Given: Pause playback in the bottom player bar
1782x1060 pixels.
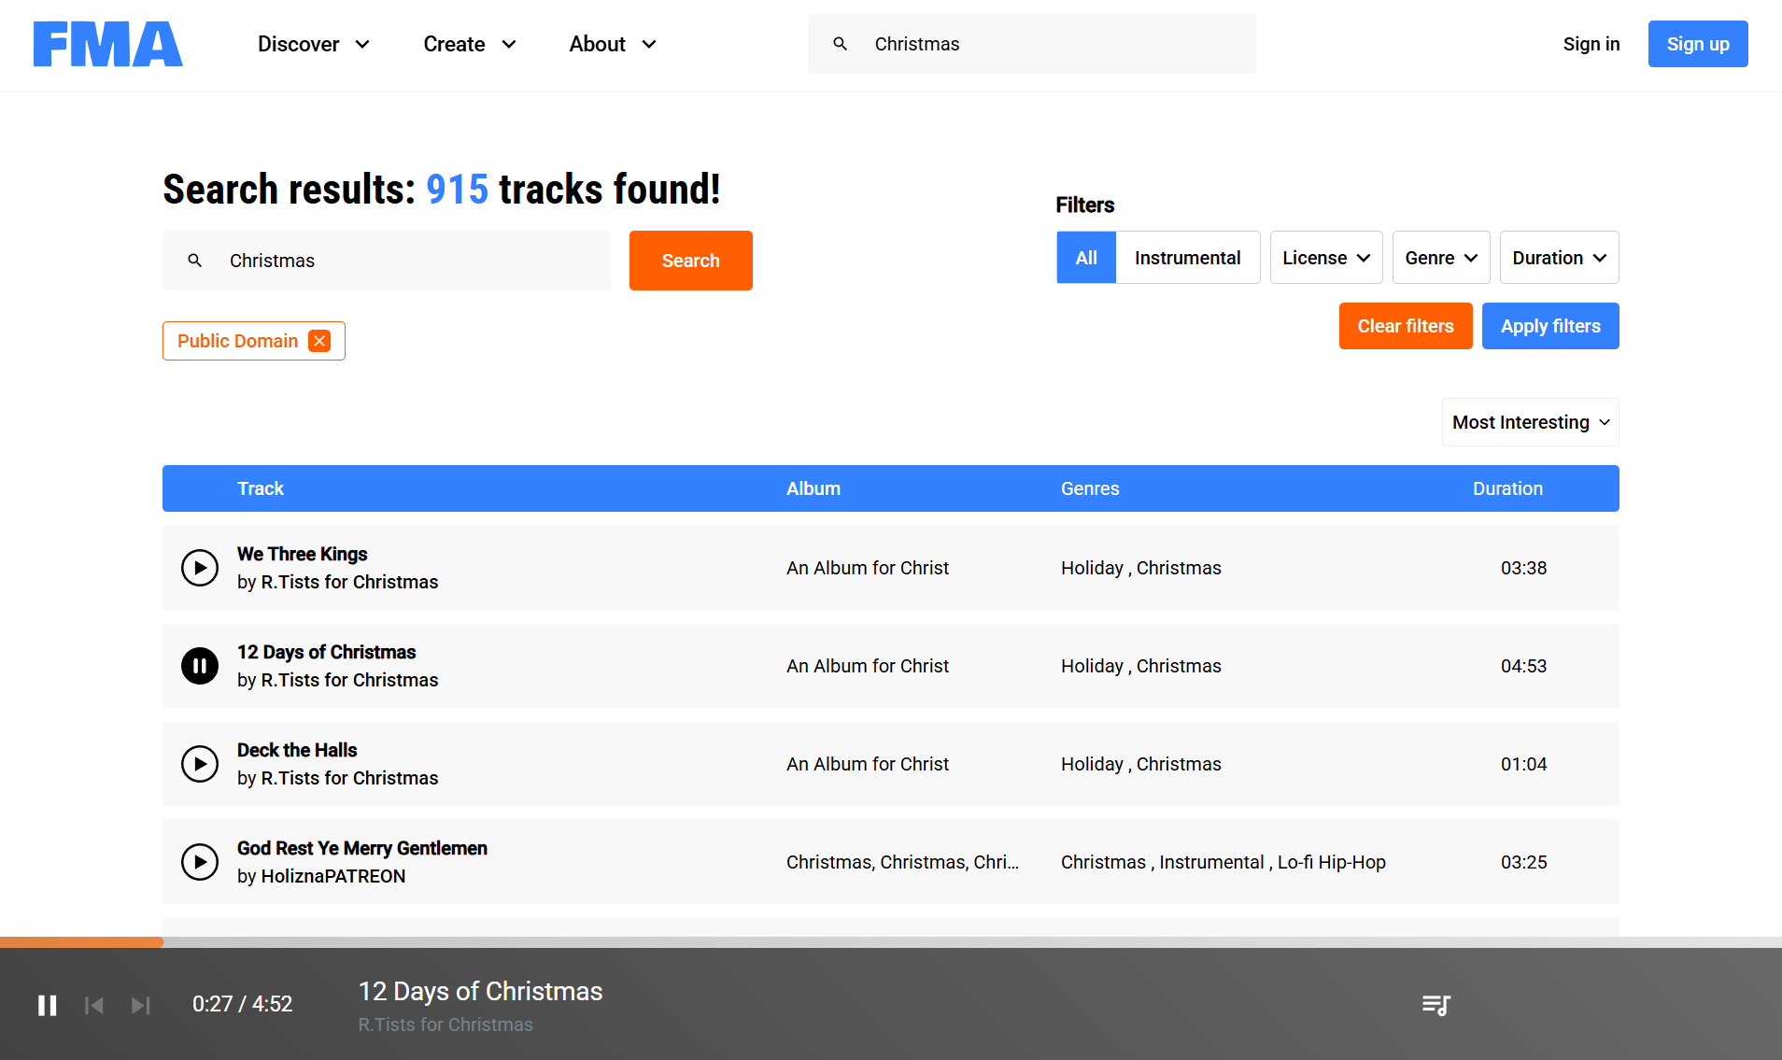Looking at the screenshot, I should click(x=48, y=1005).
